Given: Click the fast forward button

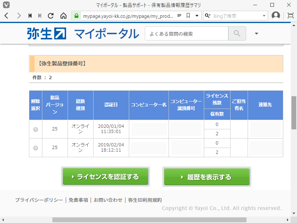Looking at the screenshot, I should (40, 16).
